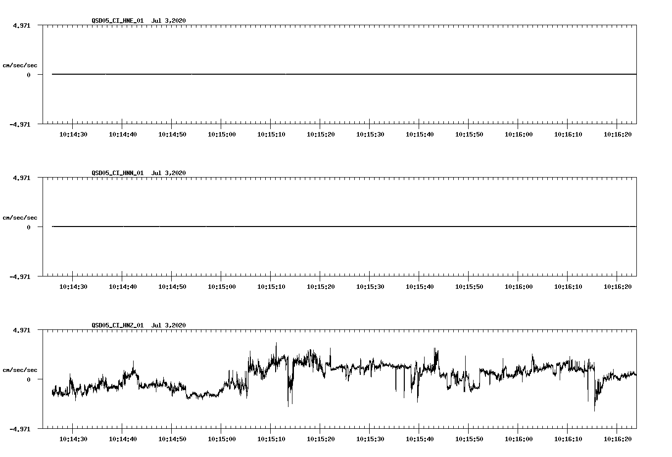Pick 10:15:30 time label under HNZ plot

click(370, 439)
